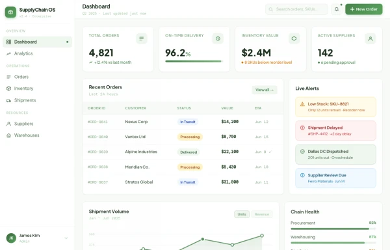Screen dimensions: 390x250
Task: Open the Orders page
Action: pos(37,77)
